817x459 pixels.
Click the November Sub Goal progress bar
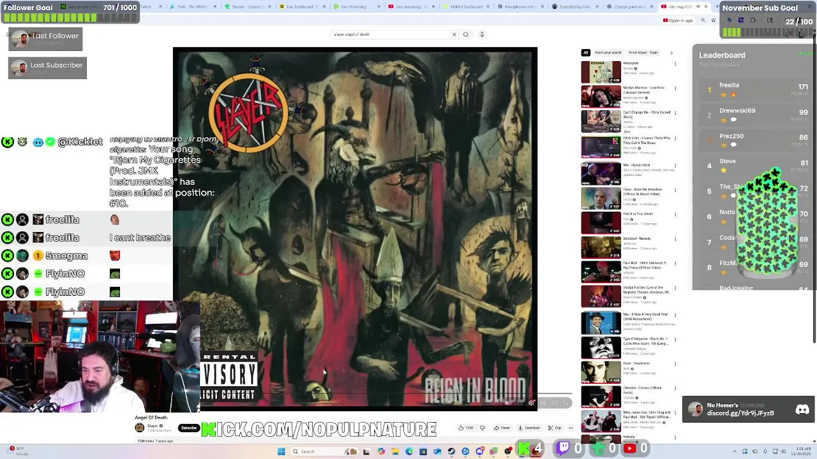tap(768, 32)
